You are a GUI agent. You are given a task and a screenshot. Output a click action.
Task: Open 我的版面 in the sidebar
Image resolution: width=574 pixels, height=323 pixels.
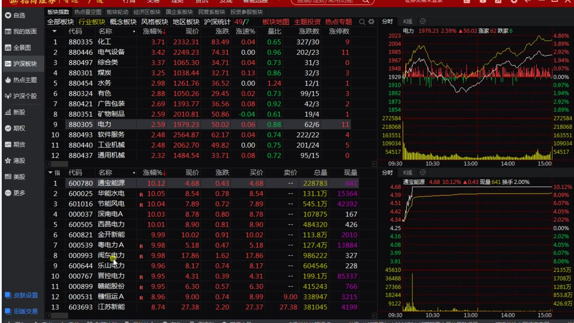[21, 31]
